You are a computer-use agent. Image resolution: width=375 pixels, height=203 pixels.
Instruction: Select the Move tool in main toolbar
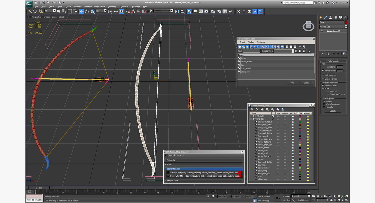(82, 11)
